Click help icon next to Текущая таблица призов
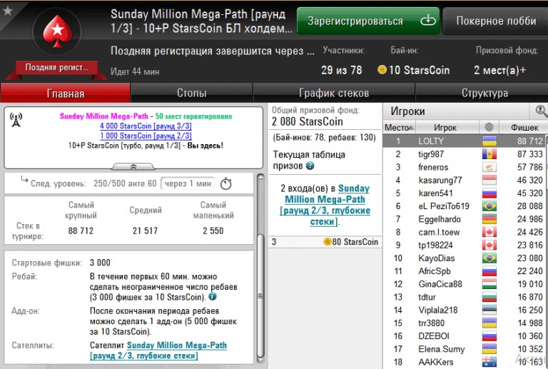Screen dimensions: 548x369 (x=310, y=166)
